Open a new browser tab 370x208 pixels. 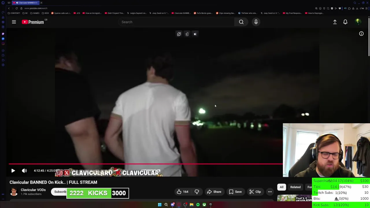pos(41,3)
